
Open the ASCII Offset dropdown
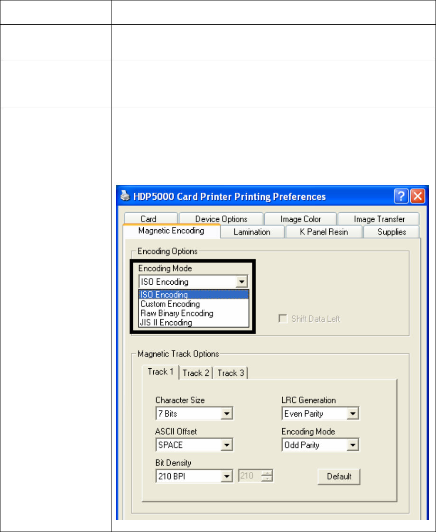coord(195,445)
